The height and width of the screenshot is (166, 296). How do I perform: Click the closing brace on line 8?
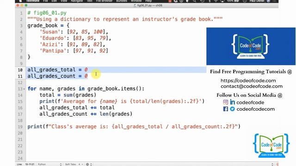[29, 57]
